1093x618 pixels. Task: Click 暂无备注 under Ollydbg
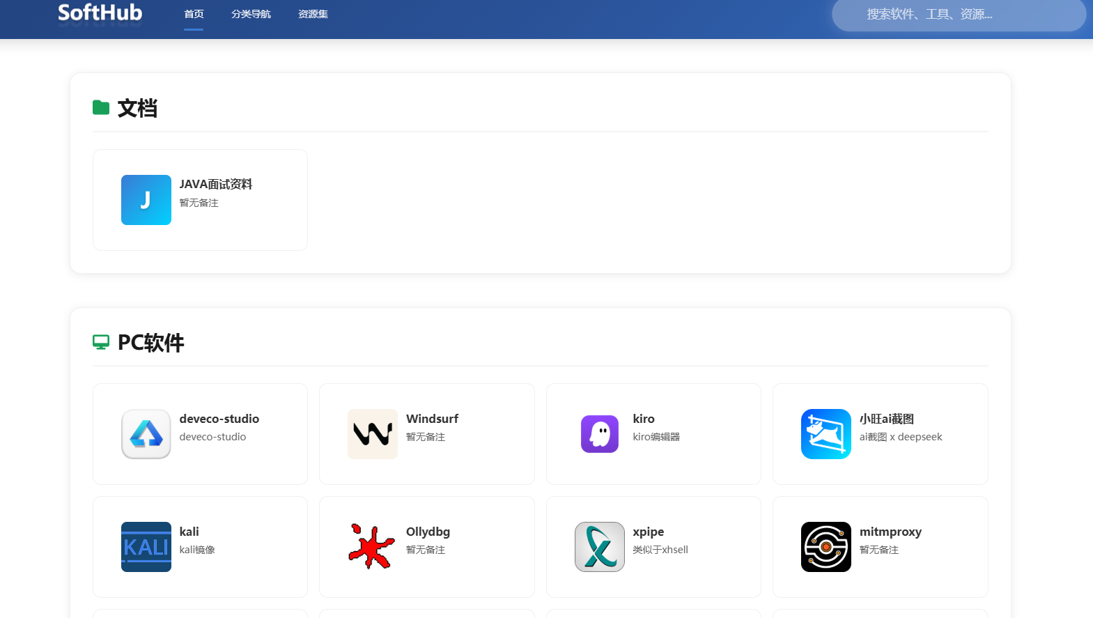pyautogui.click(x=426, y=550)
